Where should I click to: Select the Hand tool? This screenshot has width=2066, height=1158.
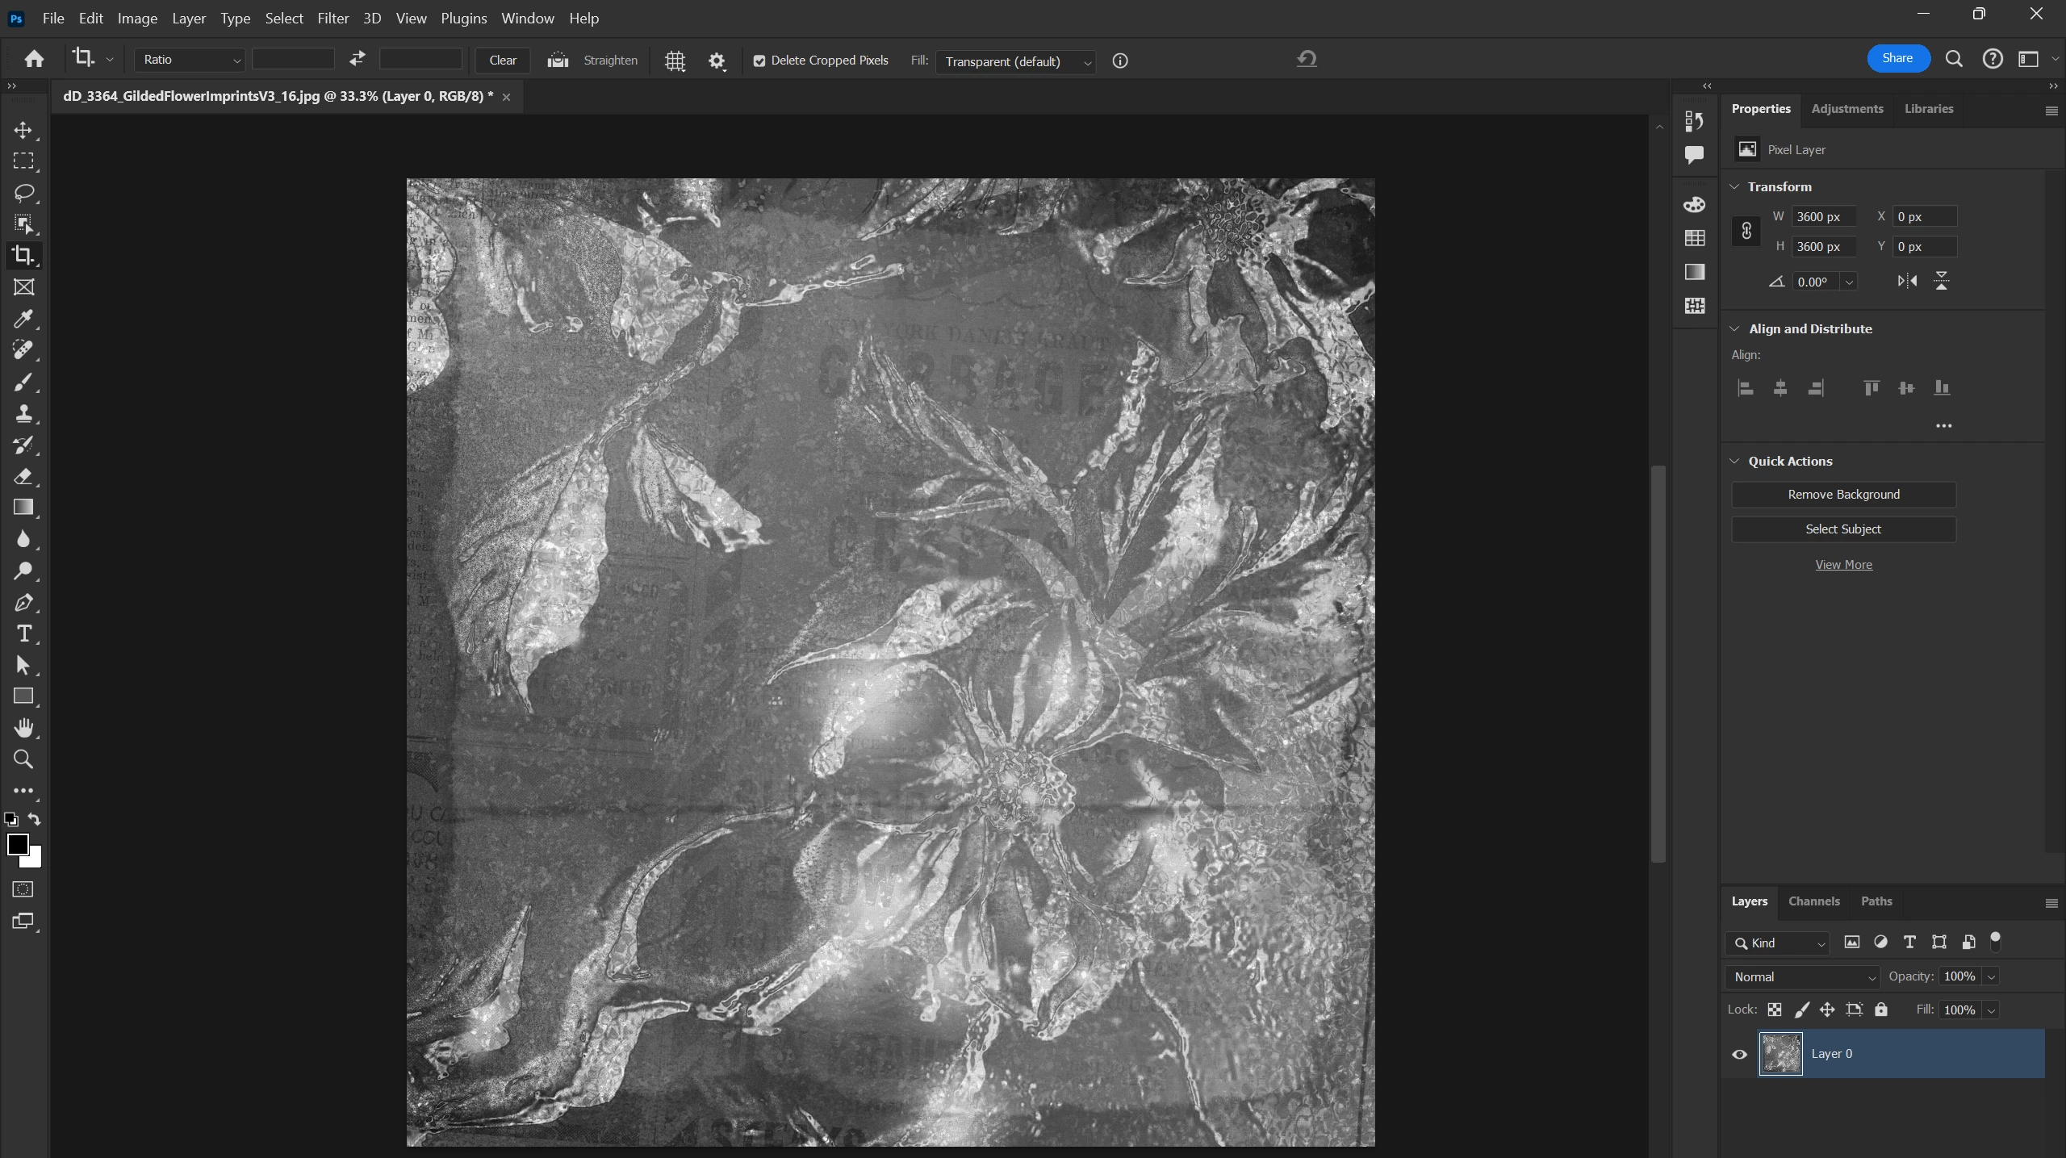pyautogui.click(x=23, y=728)
